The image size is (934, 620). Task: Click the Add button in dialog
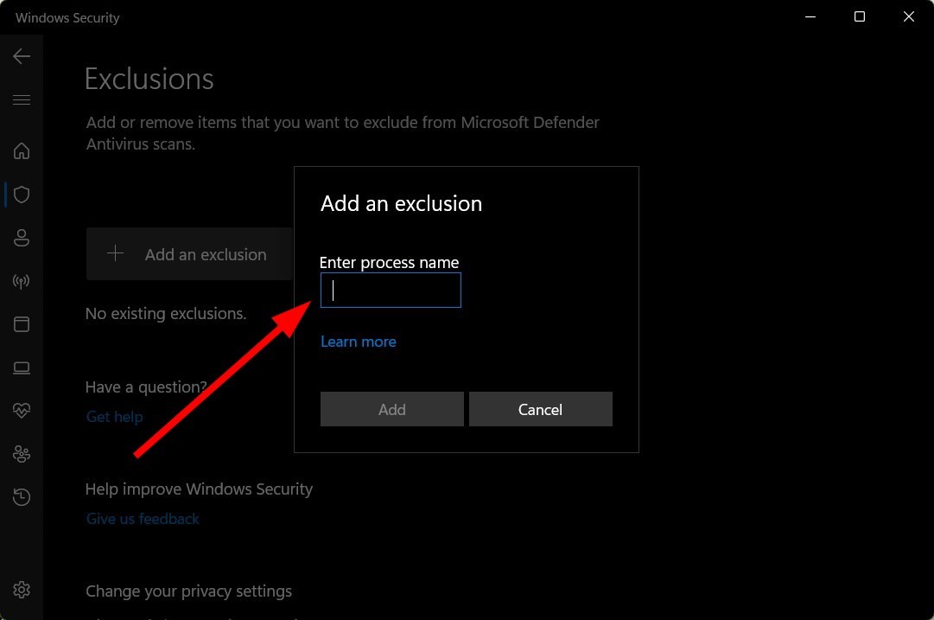392,409
